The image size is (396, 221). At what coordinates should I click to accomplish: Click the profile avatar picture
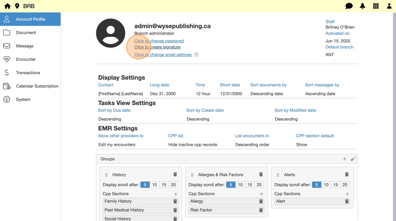pyautogui.click(x=111, y=33)
